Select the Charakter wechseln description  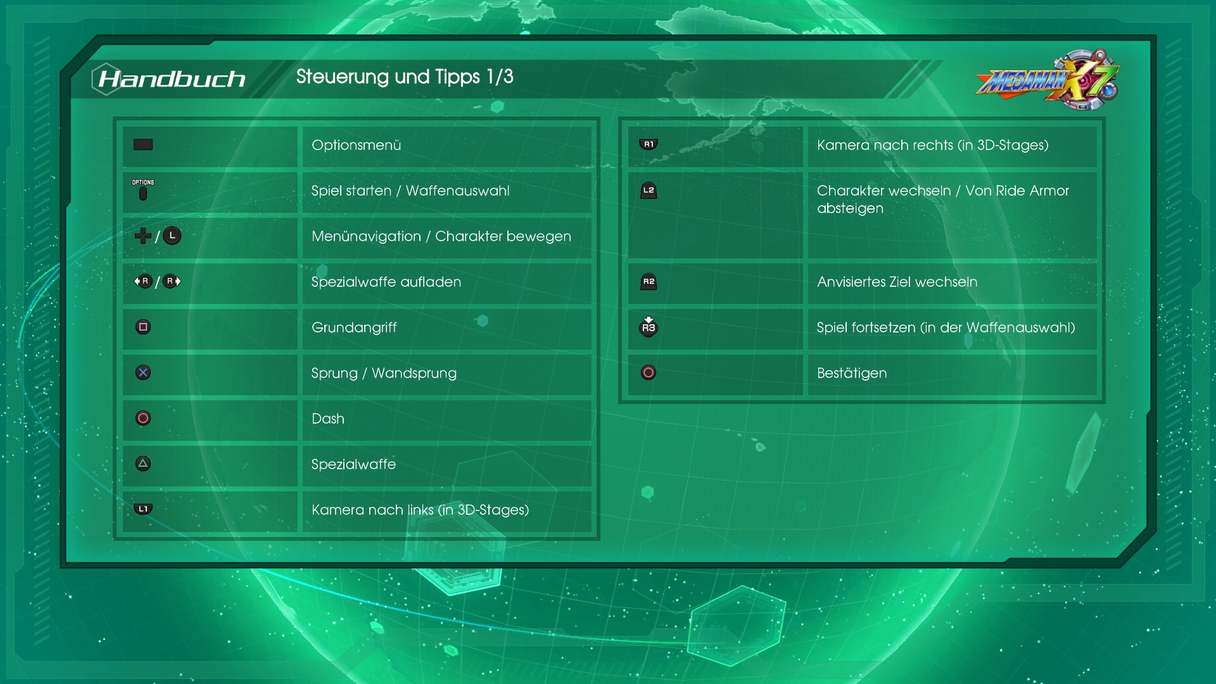pyautogui.click(x=942, y=199)
